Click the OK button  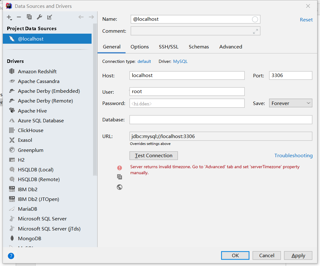(235, 256)
